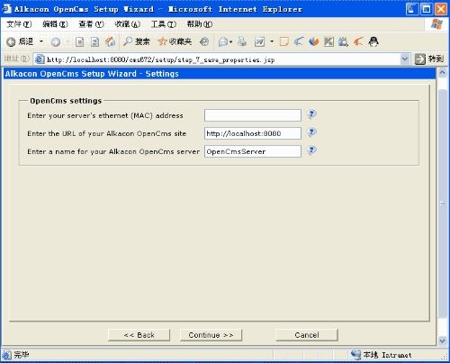Expand the address bar dropdown arrow
This screenshot has width=450, height=363.
[x=405, y=59]
